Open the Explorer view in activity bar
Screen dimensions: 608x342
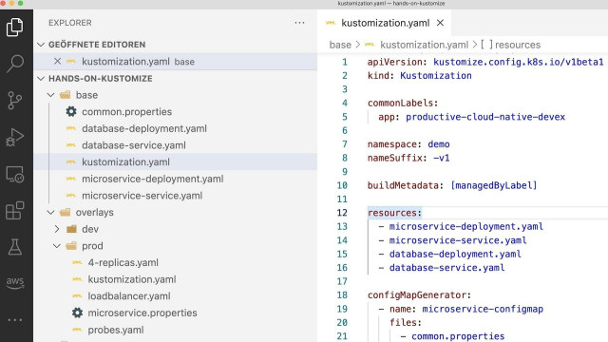[15, 28]
